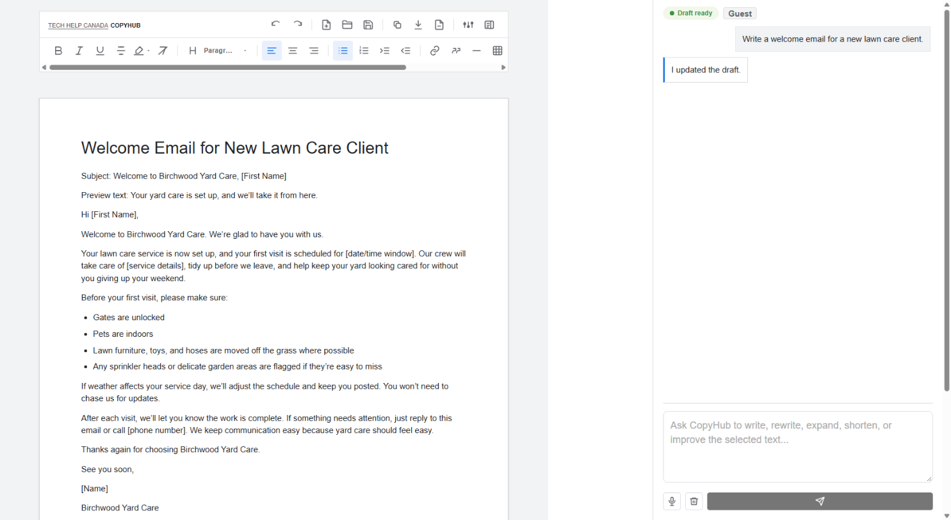Image resolution: width=951 pixels, height=520 pixels.
Task: Insert a horizontal rule
Action: (x=476, y=51)
